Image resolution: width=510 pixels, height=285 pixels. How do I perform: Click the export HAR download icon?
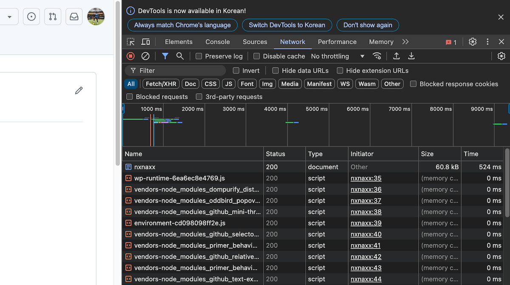(x=411, y=56)
